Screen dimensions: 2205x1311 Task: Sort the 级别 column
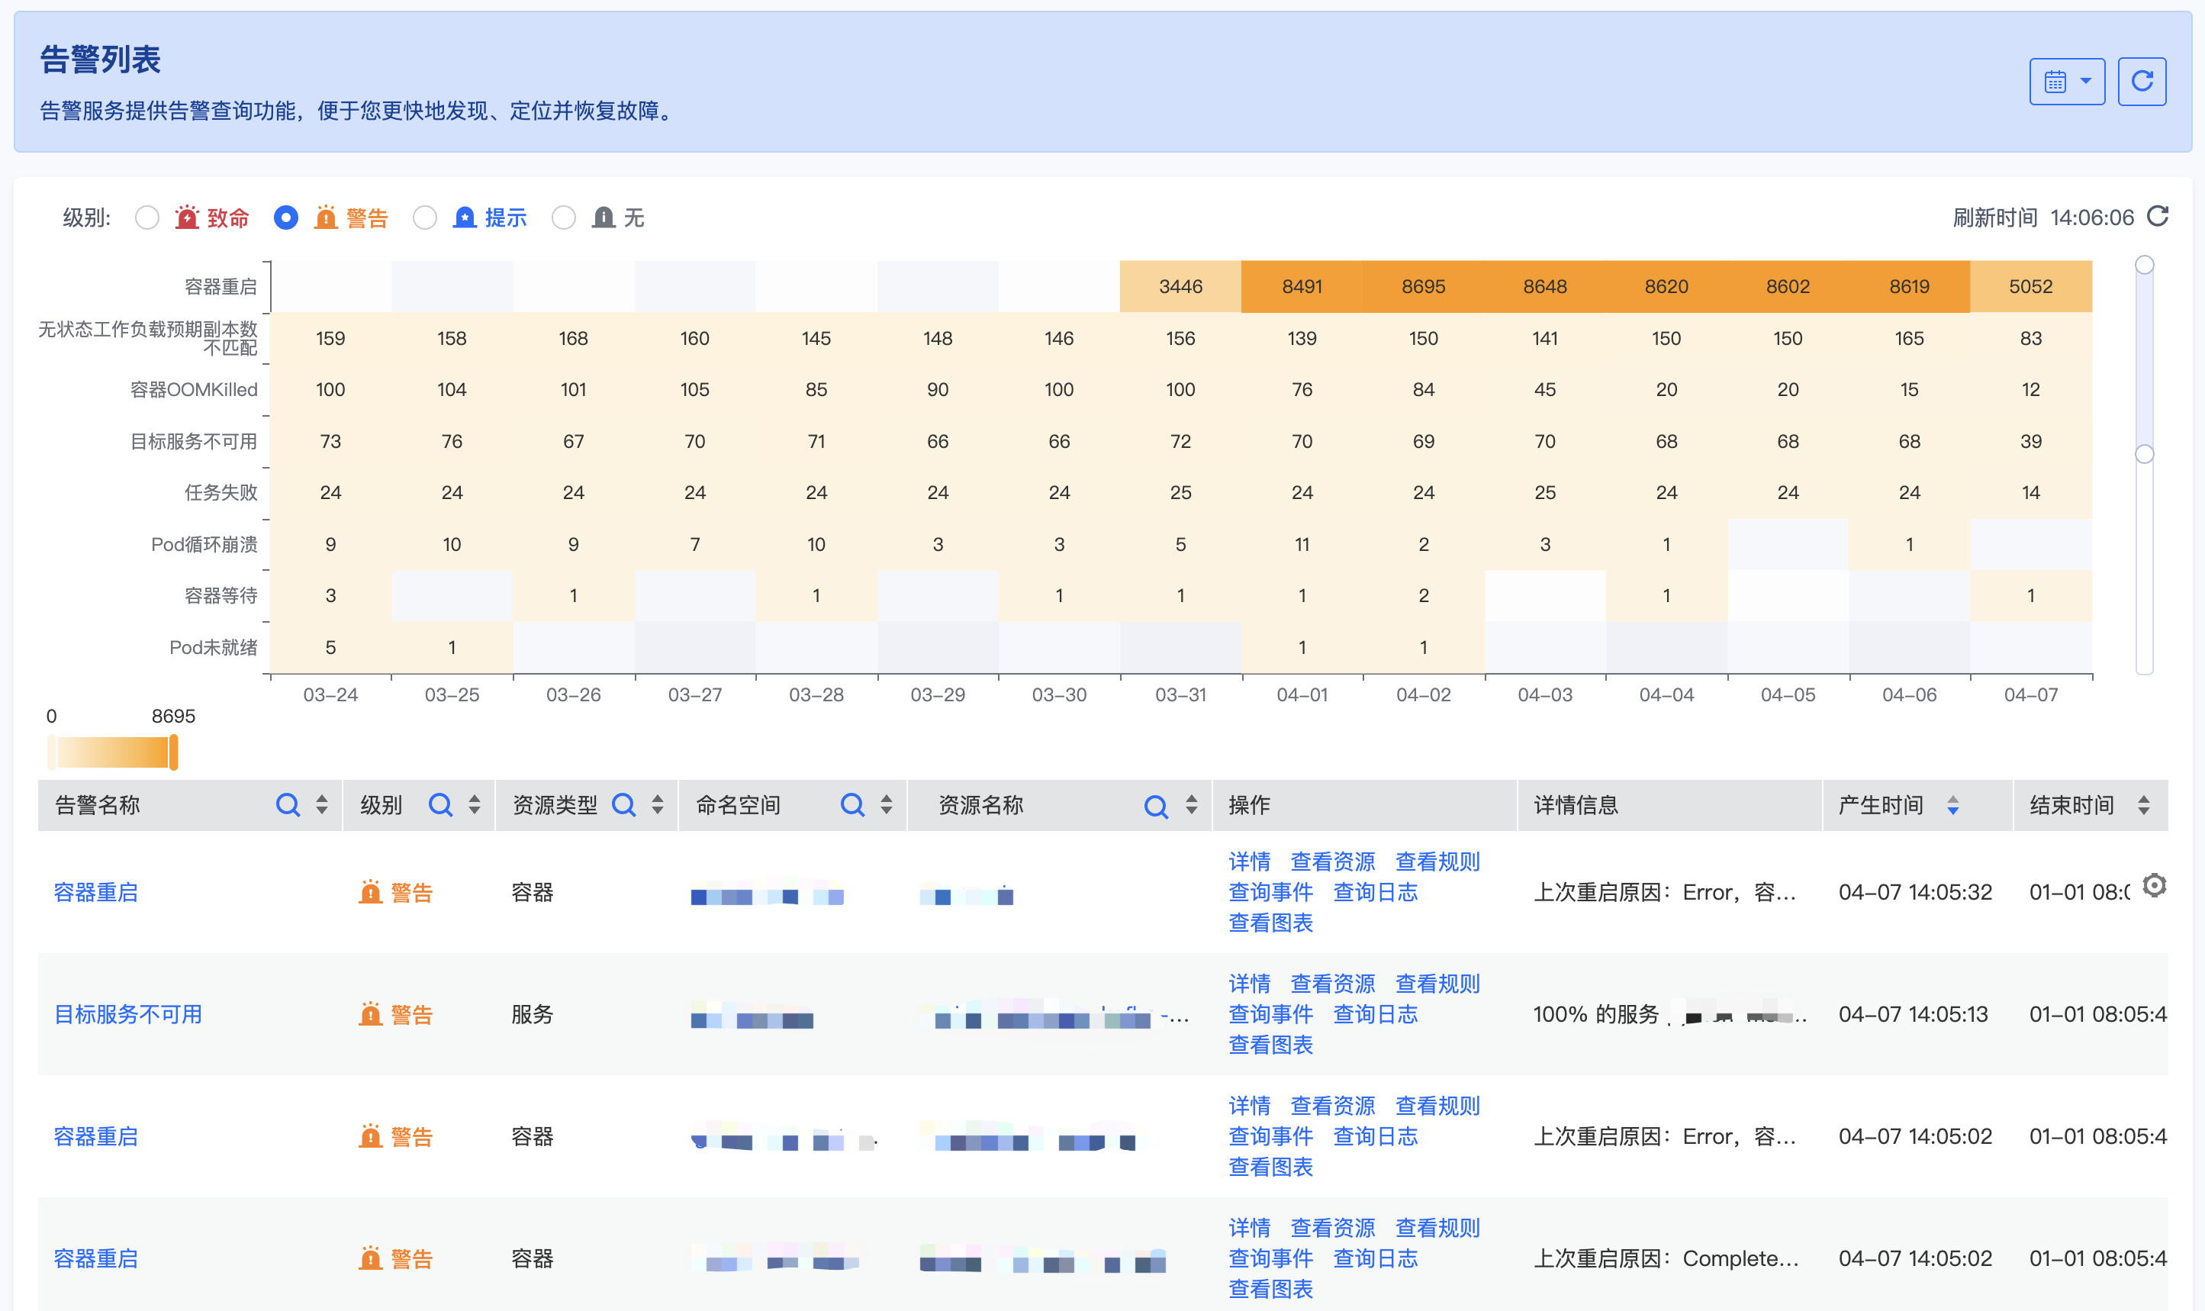point(475,805)
